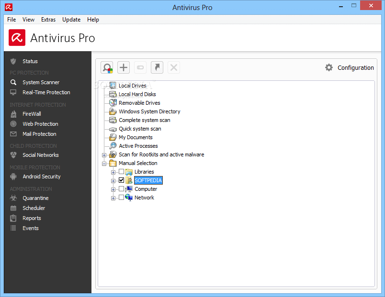Open the Update menu

click(x=71, y=20)
